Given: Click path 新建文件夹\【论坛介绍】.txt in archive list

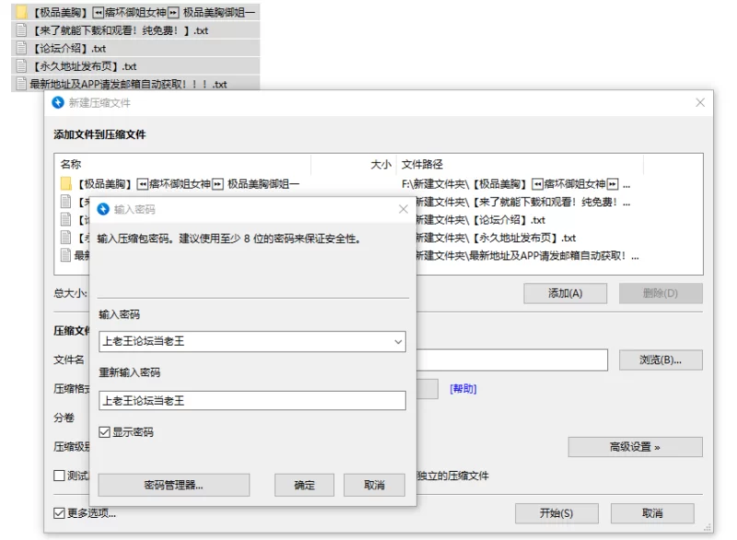Looking at the screenshot, I should [481, 219].
